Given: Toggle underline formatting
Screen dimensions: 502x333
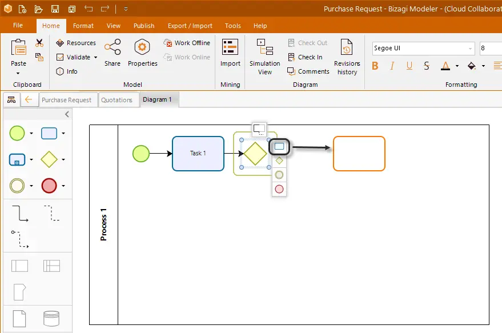Looking at the screenshot, I should pyautogui.click(x=409, y=66).
